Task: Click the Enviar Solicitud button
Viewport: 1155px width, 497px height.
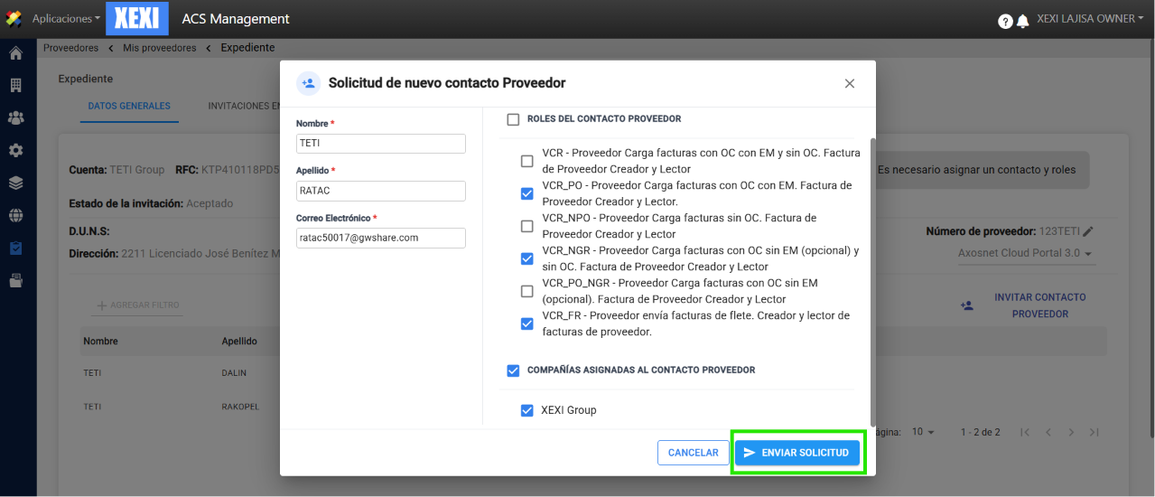Action: 797,453
